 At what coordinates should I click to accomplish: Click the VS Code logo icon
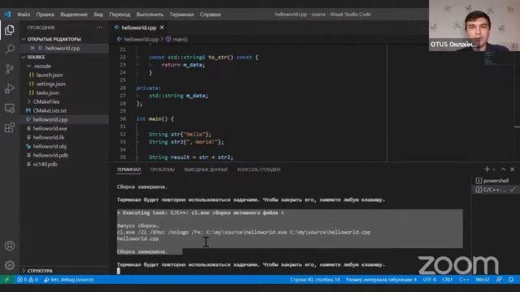pos(7,15)
